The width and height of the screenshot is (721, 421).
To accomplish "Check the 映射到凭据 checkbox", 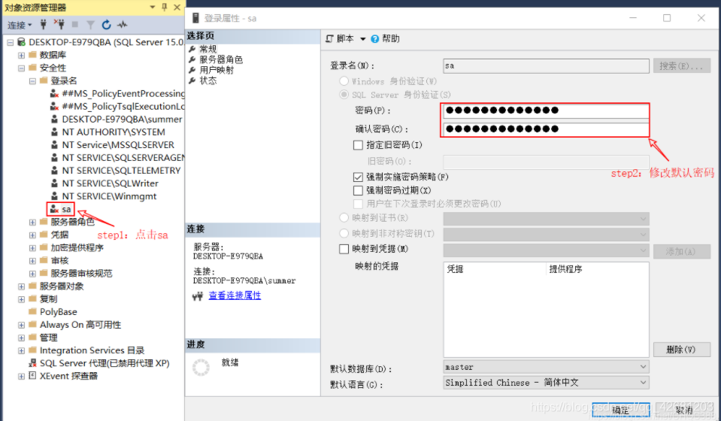I will [x=344, y=249].
